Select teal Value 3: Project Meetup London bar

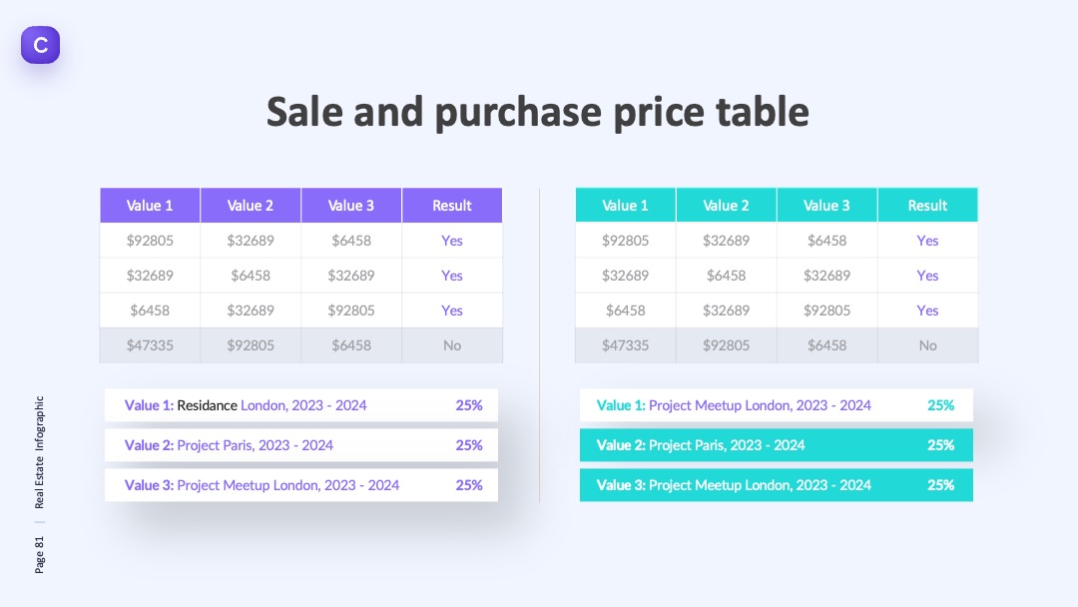click(777, 485)
